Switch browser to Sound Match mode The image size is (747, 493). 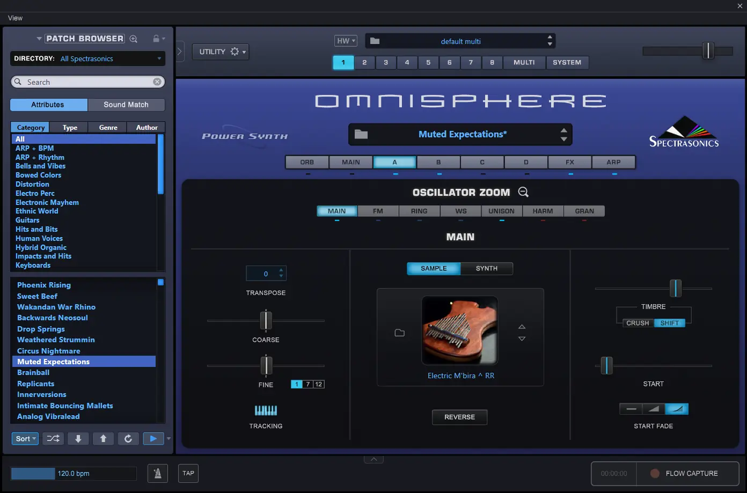(x=126, y=105)
